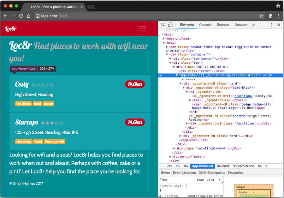Switch to the Console tab

pos(205,25)
